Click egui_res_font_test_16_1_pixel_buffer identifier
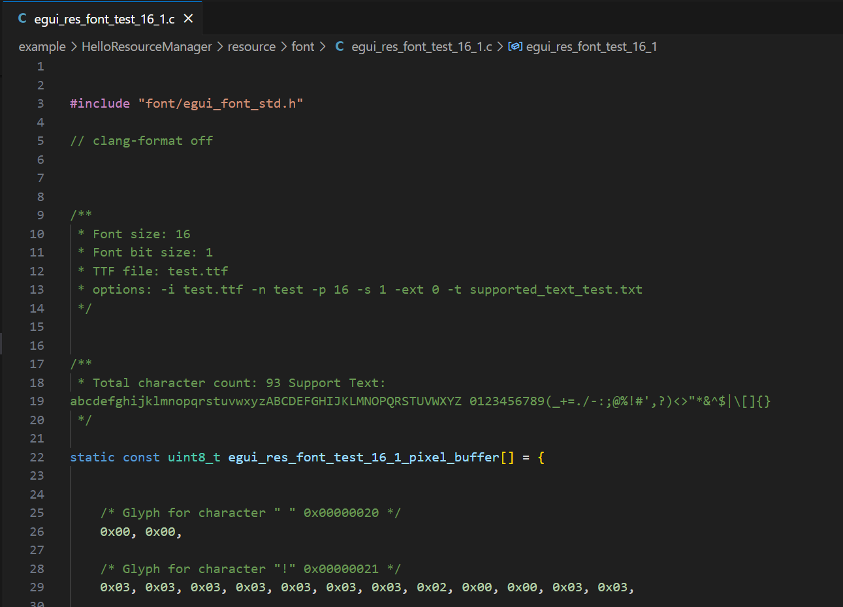Viewport: 843px width, 607px height. pos(364,458)
